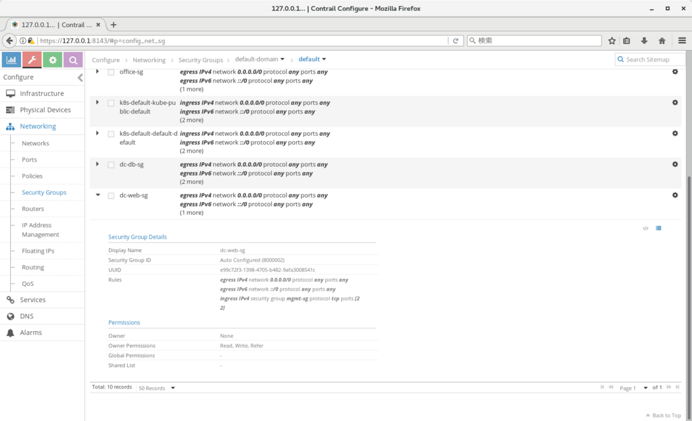692x421 pixels.
Task: Open gear menu for dc-db-sg row
Action: 675,164
